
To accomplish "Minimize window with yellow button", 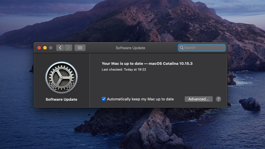I will point(45,48).
